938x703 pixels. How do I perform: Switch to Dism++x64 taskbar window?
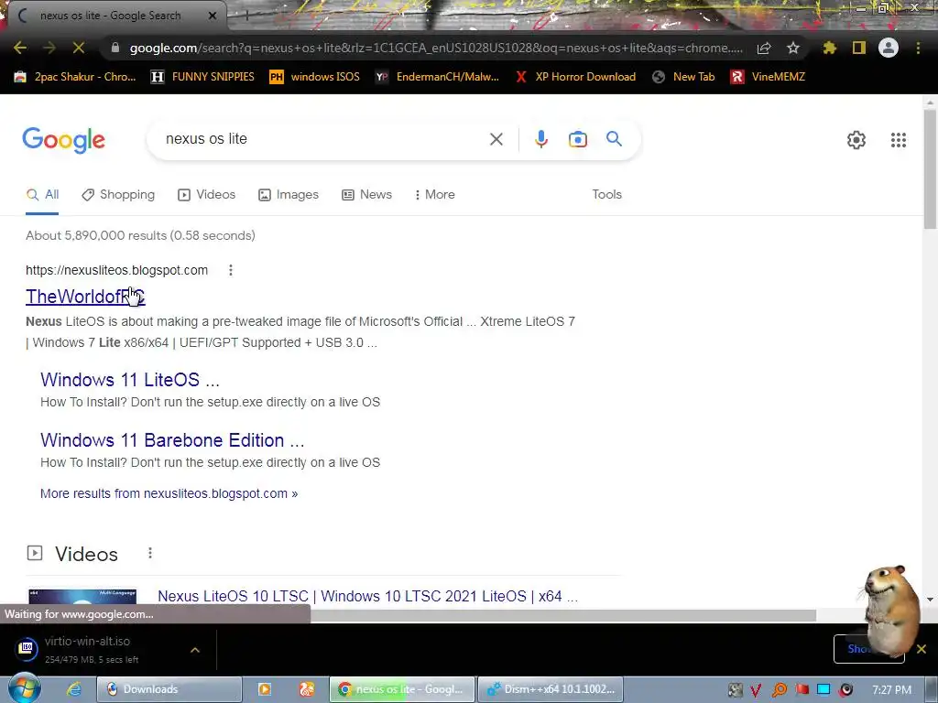point(551,689)
